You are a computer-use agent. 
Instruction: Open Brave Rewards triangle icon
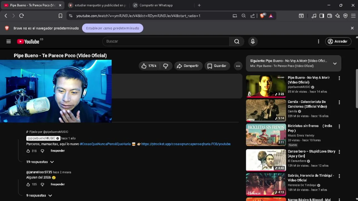[271, 16]
